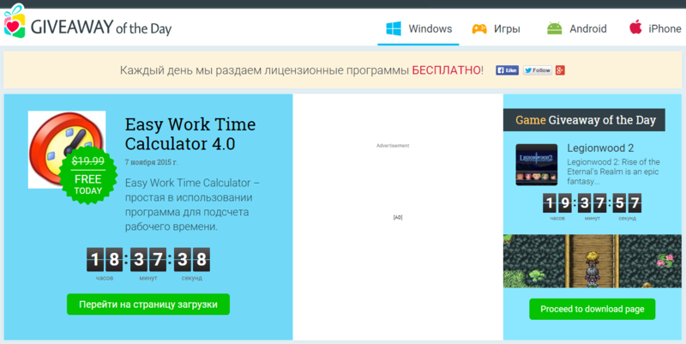
Task: Open the Windows tab
Action: (x=418, y=29)
